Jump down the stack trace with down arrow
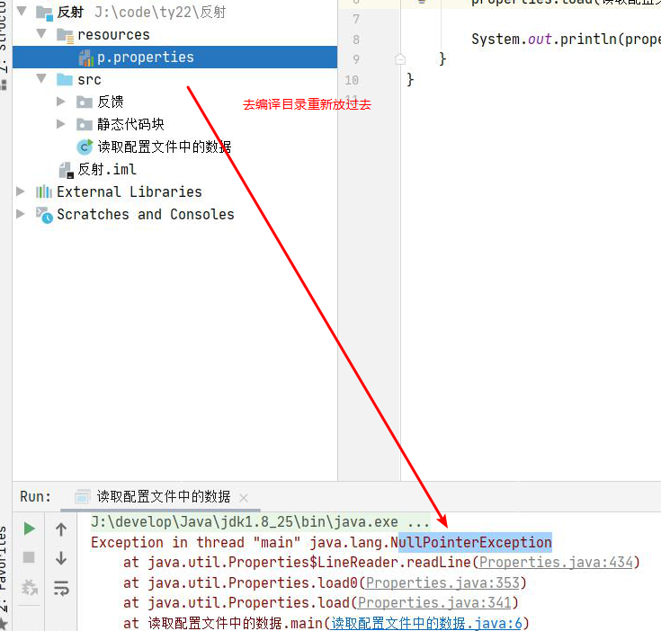The height and width of the screenshot is (631, 661). click(x=61, y=558)
